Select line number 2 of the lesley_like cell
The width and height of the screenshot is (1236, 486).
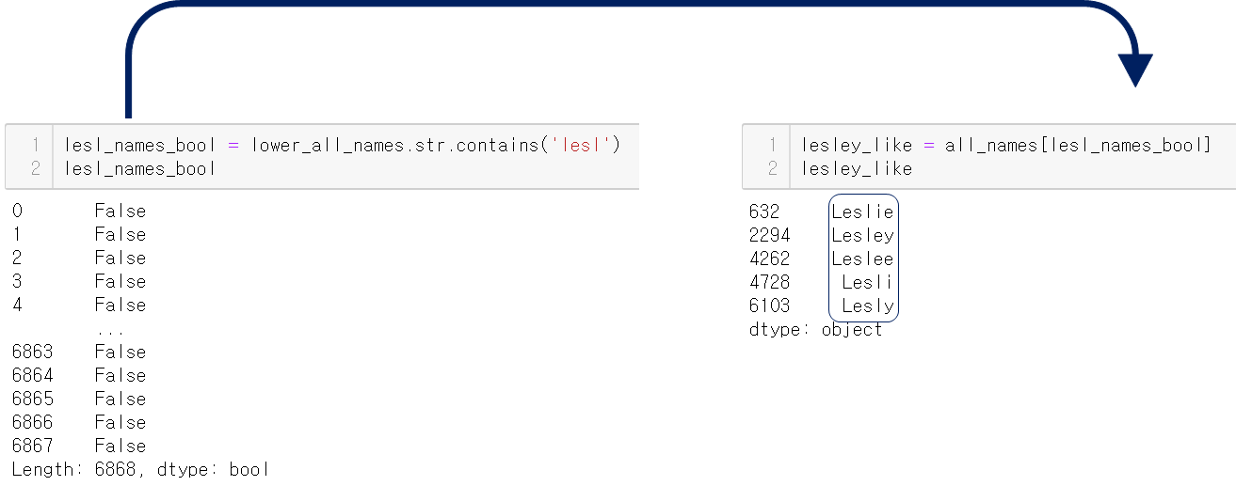tap(772, 168)
